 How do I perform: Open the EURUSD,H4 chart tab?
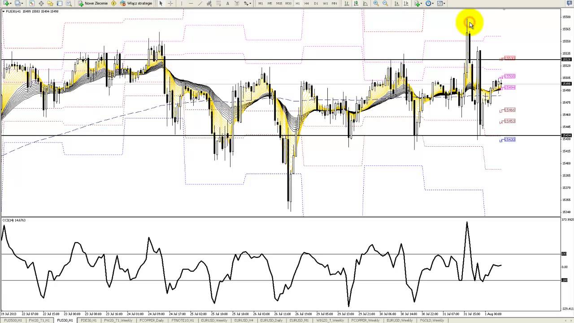(x=244, y=320)
